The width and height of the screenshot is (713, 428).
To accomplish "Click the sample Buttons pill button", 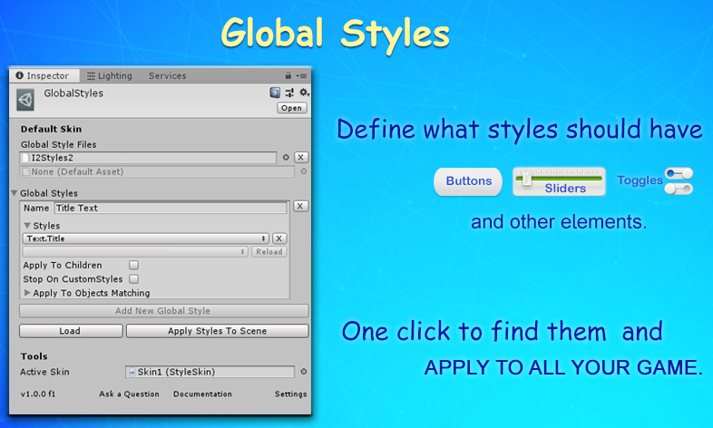I will click(x=468, y=181).
